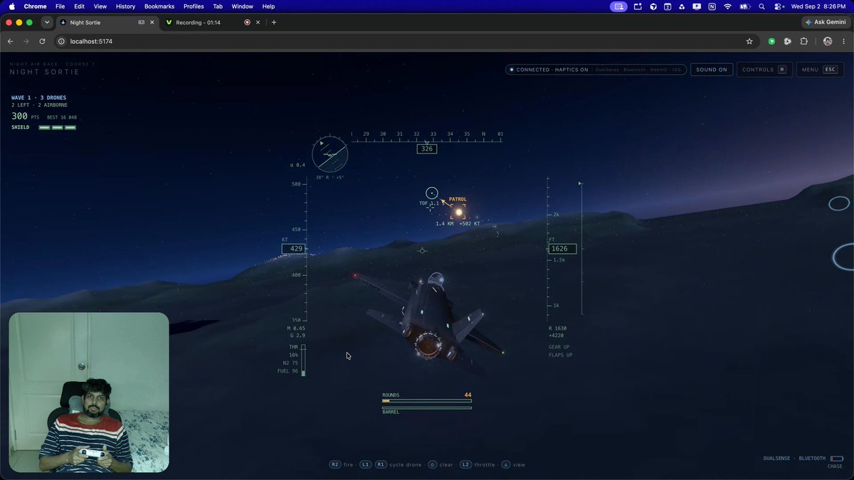Open the Chrome application menu

[x=35, y=6]
